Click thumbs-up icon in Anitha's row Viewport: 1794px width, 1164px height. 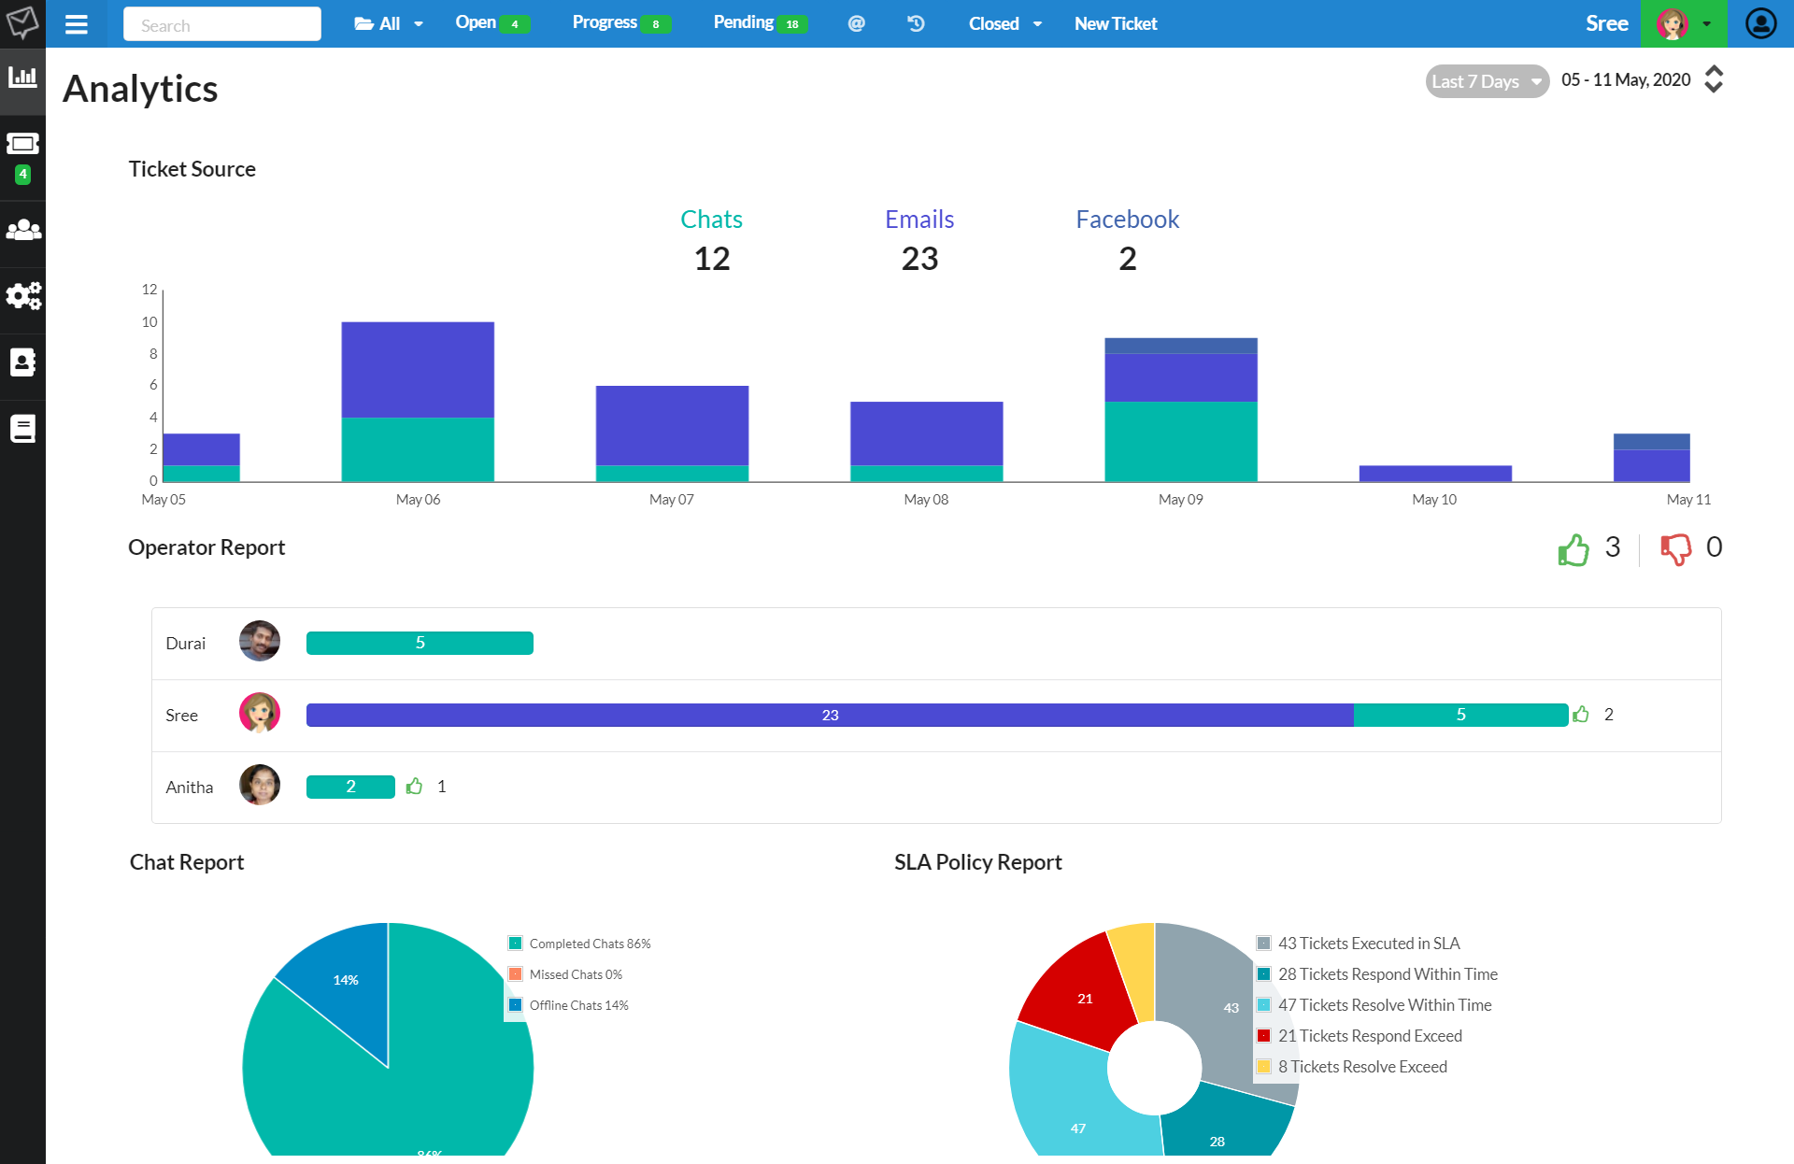tap(414, 787)
